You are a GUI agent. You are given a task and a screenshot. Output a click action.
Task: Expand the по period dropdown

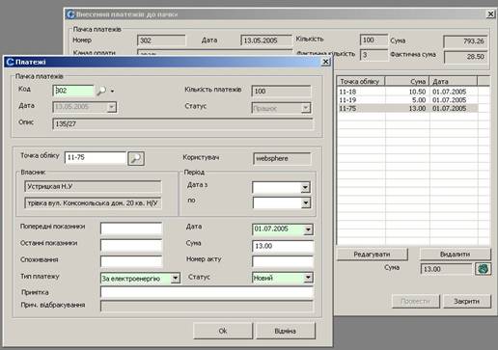pyautogui.click(x=306, y=202)
